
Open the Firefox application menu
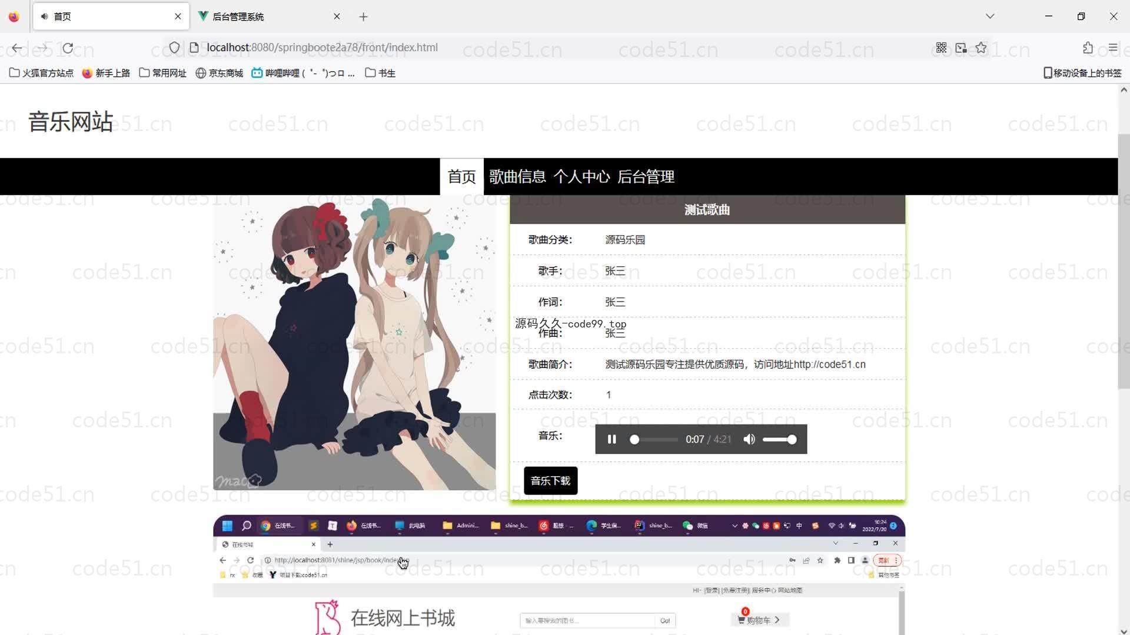pos(1112,48)
